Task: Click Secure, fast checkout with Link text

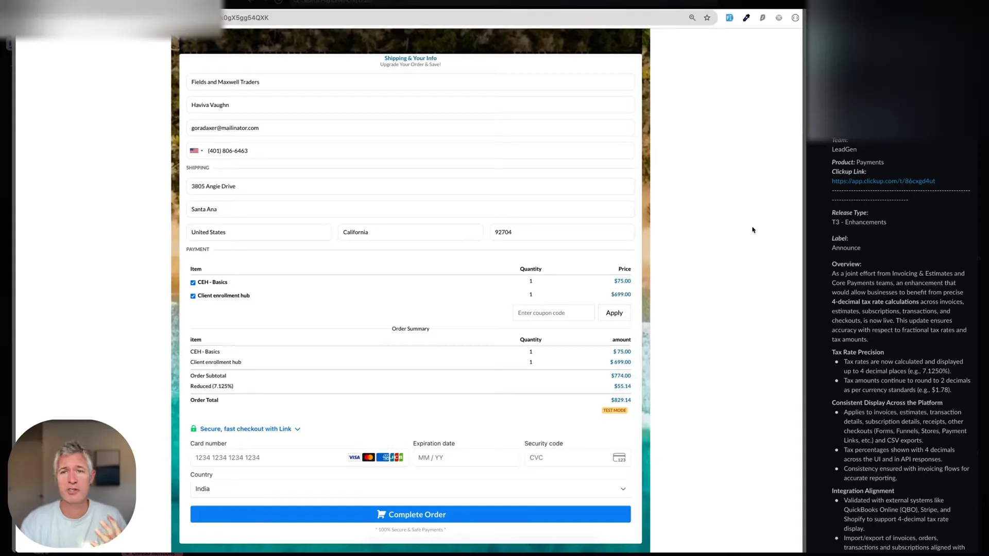Action: (x=246, y=429)
